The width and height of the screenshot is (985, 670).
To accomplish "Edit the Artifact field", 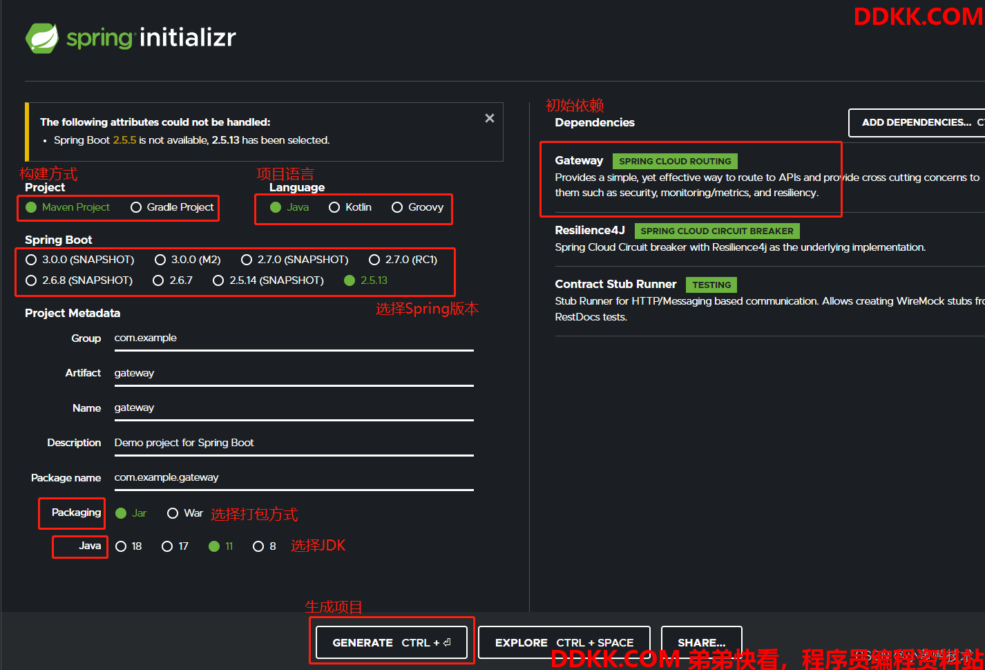I will (x=294, y=373).
